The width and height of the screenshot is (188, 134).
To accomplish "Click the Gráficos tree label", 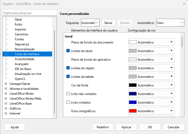I will point(15,109).
